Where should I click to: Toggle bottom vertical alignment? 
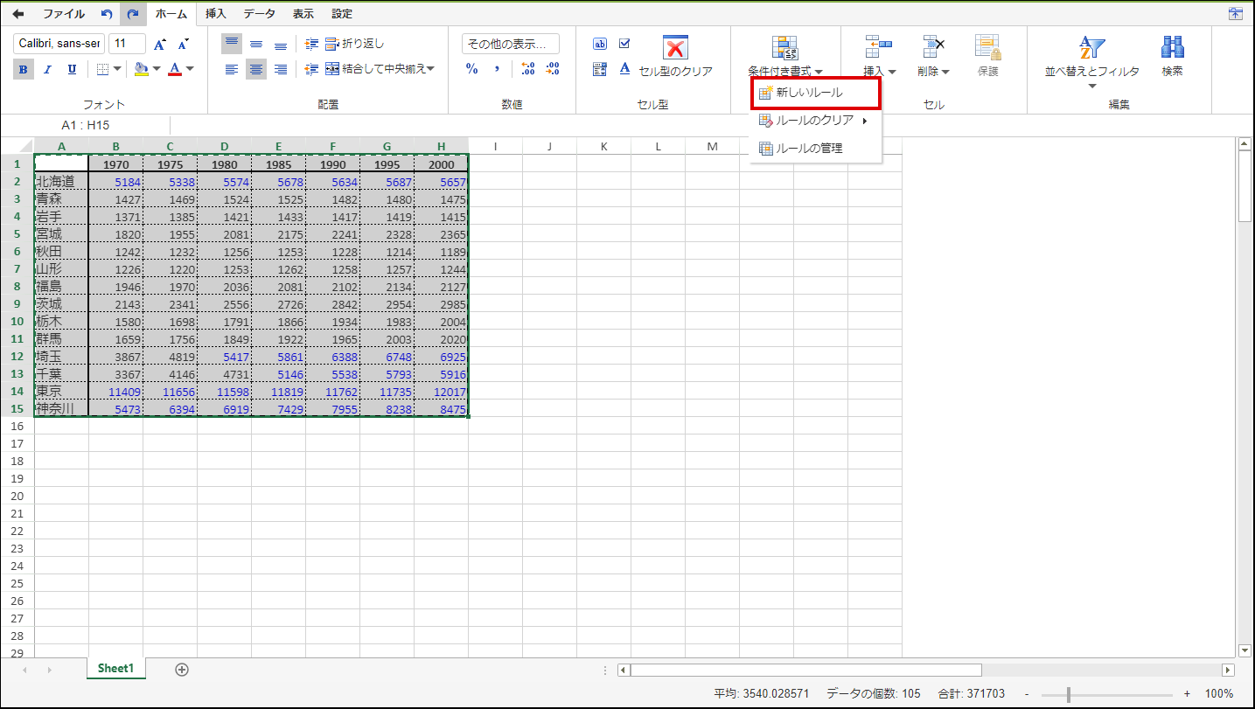coord(281,43)
